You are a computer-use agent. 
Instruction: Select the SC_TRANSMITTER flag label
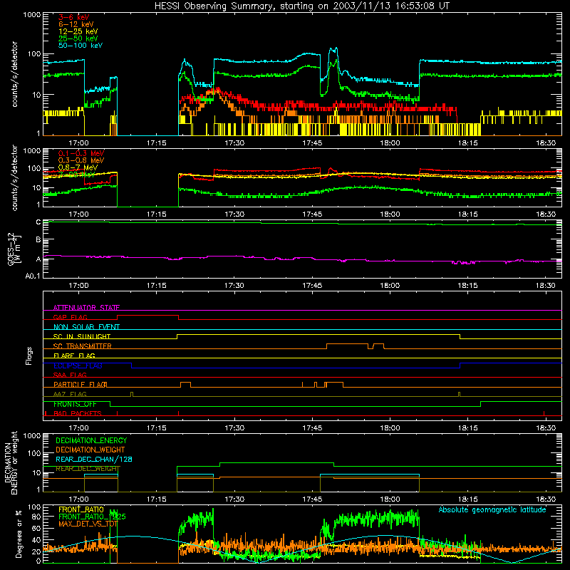click(83, 346)
